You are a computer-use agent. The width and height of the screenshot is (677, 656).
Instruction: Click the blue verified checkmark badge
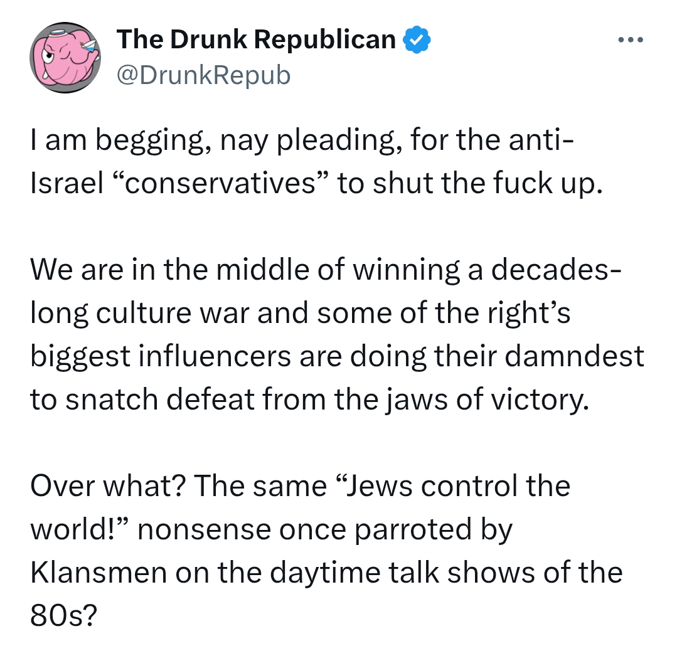pos(417,40)
